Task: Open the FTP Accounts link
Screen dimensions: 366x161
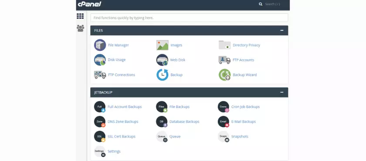Action: [243, 60]
